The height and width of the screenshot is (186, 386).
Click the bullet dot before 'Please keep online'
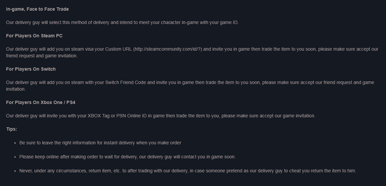[15, 157]
